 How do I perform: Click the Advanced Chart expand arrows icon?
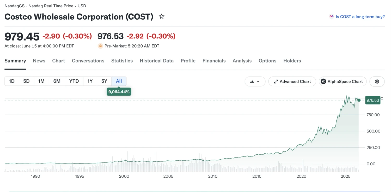click(x=276, y=82)
